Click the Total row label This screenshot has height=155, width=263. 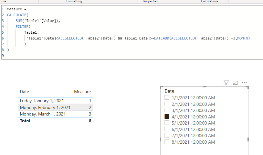click(25, 121)
